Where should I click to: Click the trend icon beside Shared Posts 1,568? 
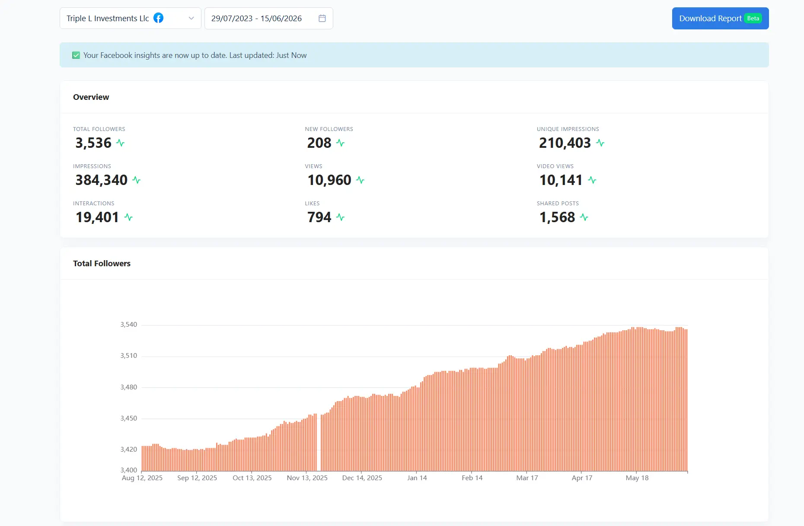click(x=584, y=217)
